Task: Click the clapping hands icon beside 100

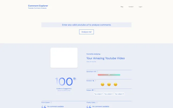Action: click(x=75, y=79)
